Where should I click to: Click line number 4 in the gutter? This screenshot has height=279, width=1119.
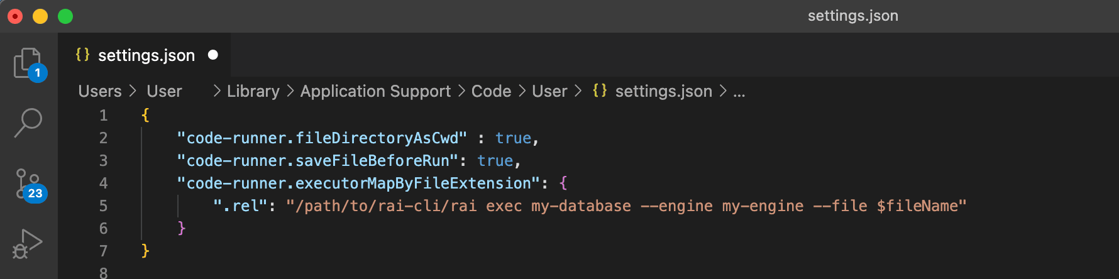coord(103,183)
